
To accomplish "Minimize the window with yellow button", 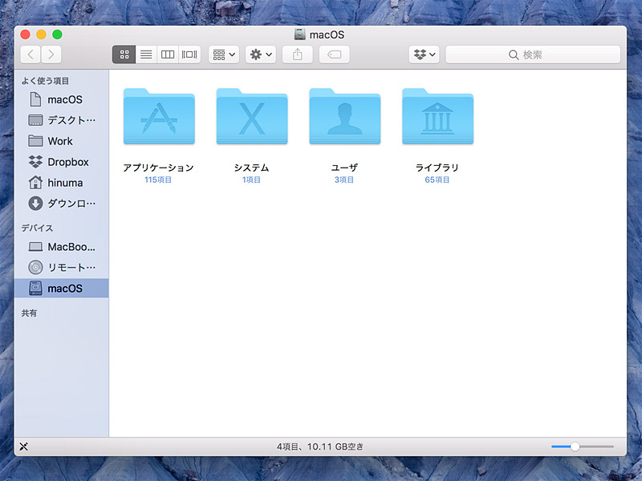I will (x=42, y=34).
